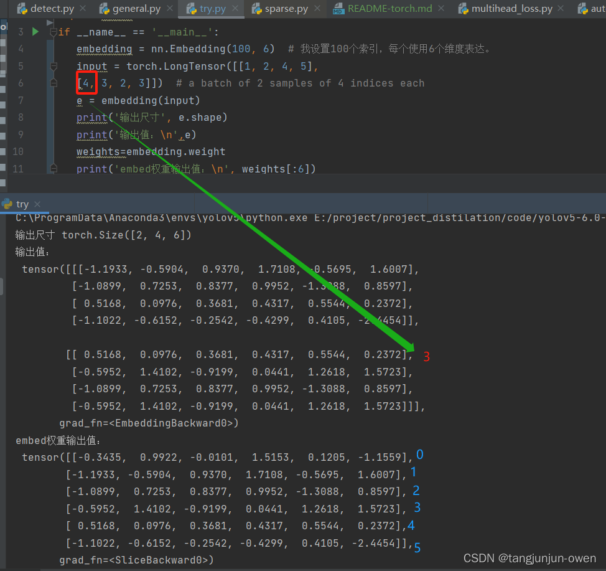Click the python.exe command line in the console
Image resolution: width=606 pixels, height=571 pixels.
309,218
